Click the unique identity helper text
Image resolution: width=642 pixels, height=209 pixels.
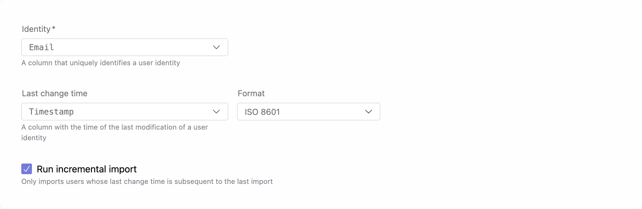point(101,63)
